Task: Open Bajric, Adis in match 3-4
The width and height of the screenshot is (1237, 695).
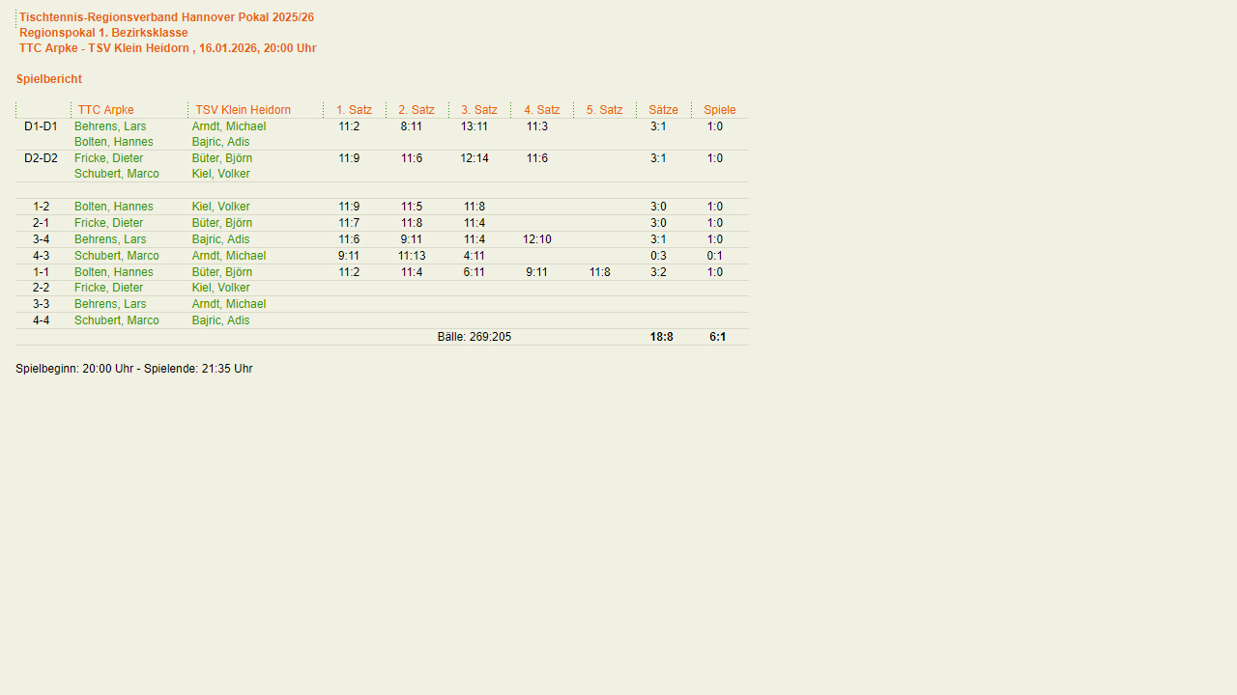Action: point(220,239)
